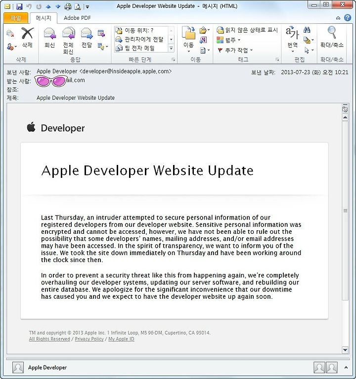The width and height of the screenshot is (356, 379).
Task: Open print preview from the quick access toolbar
Action: tap(78, 6)
